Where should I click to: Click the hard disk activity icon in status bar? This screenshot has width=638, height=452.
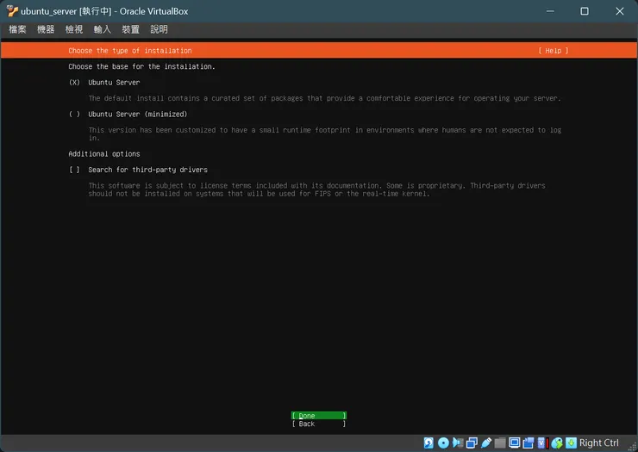428,443
